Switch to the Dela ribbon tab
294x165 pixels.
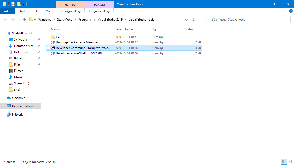[35, 11]
